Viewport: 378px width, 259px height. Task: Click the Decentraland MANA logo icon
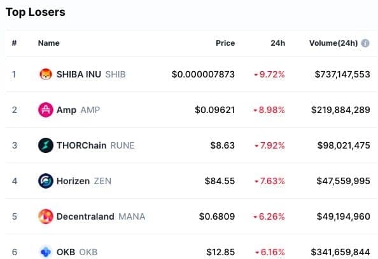(x=46, y=216)
